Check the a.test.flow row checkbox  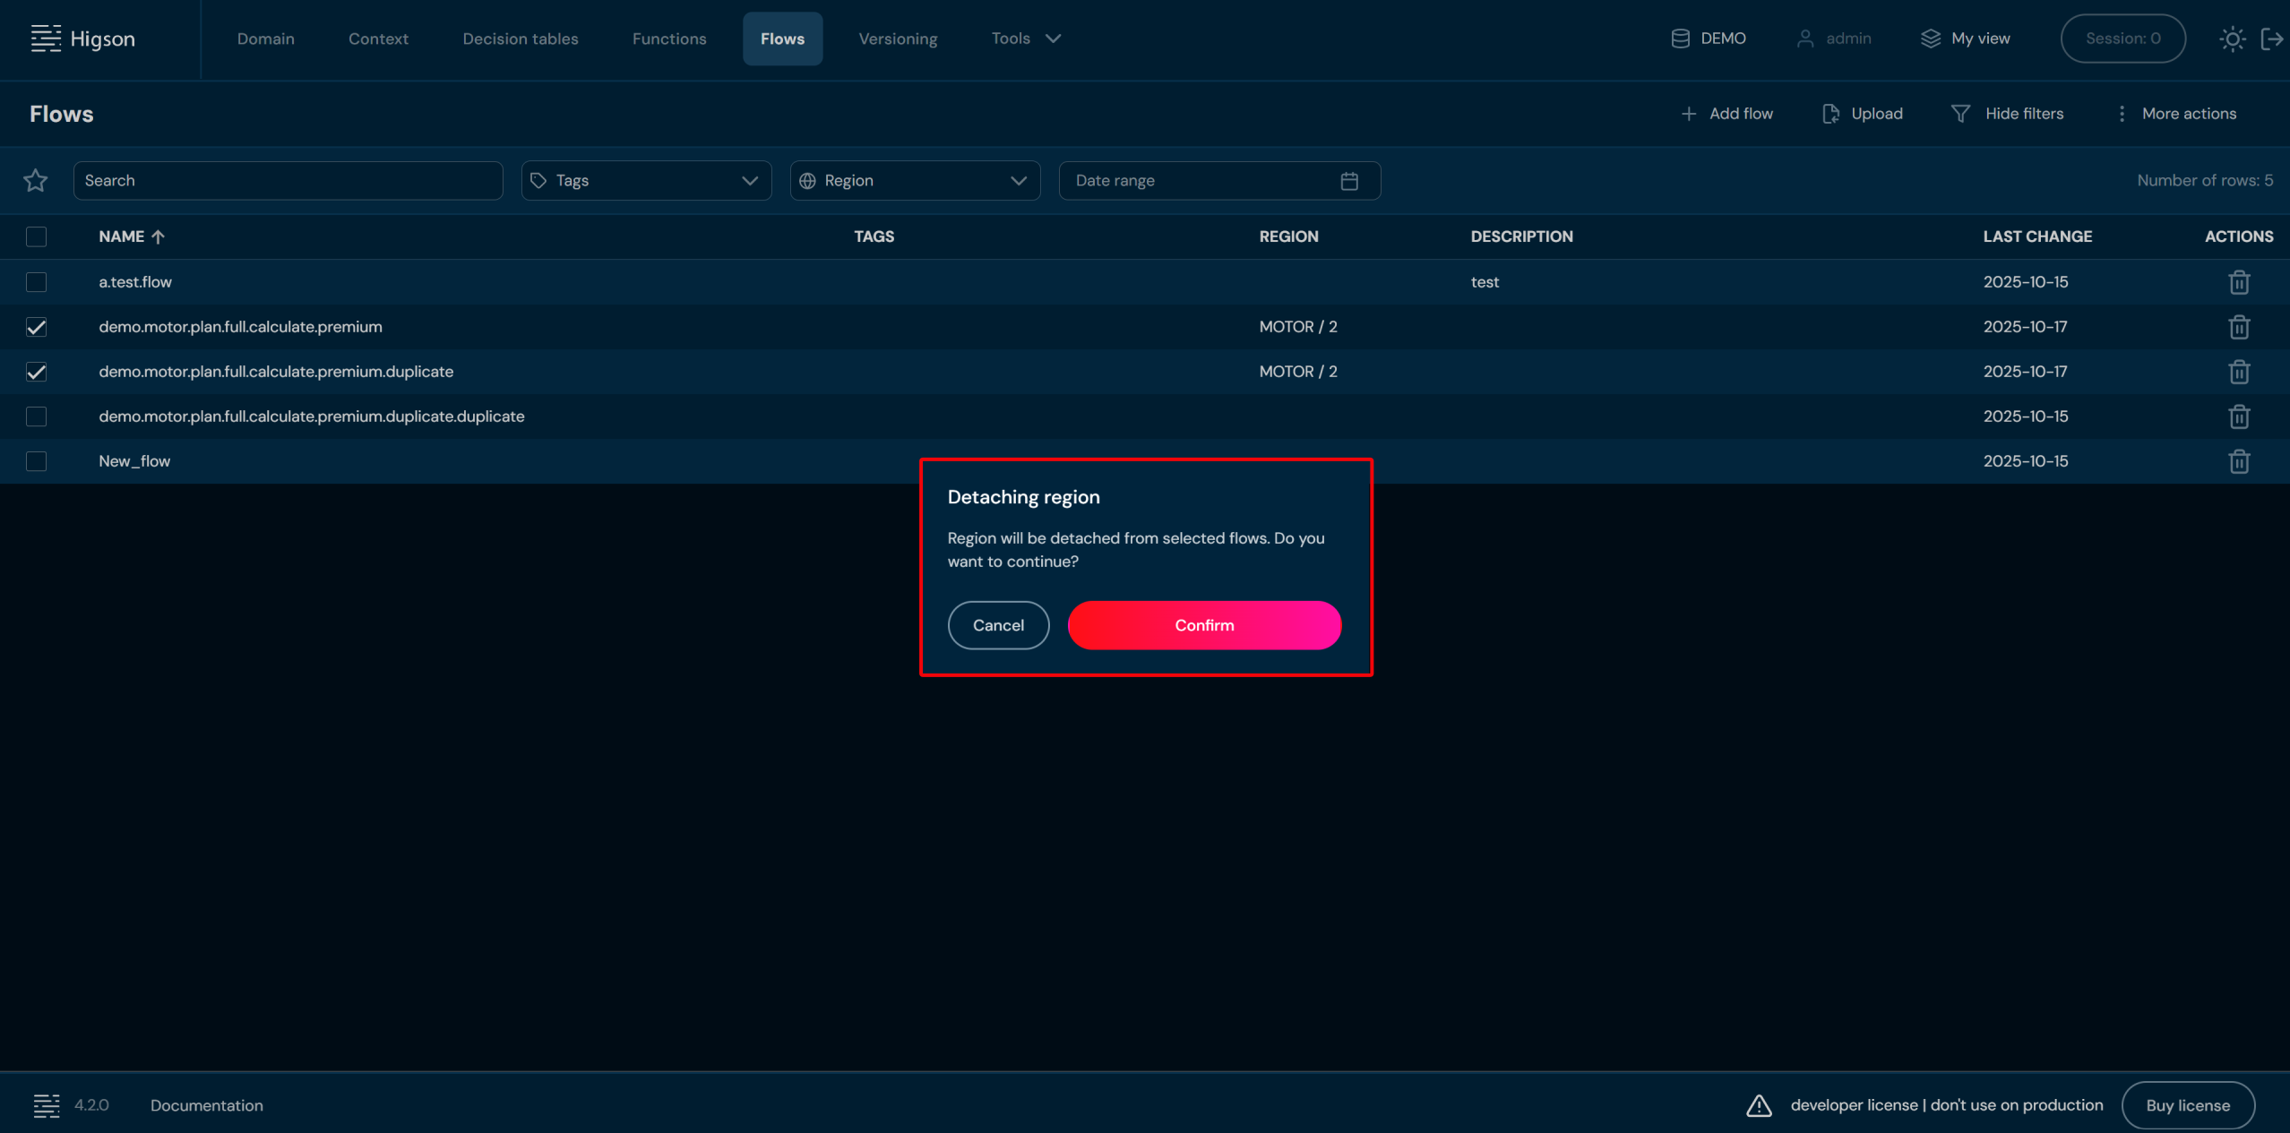(x=36, y=282)
